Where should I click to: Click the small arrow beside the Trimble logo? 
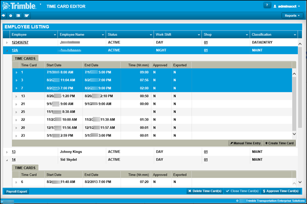[40, 4]
